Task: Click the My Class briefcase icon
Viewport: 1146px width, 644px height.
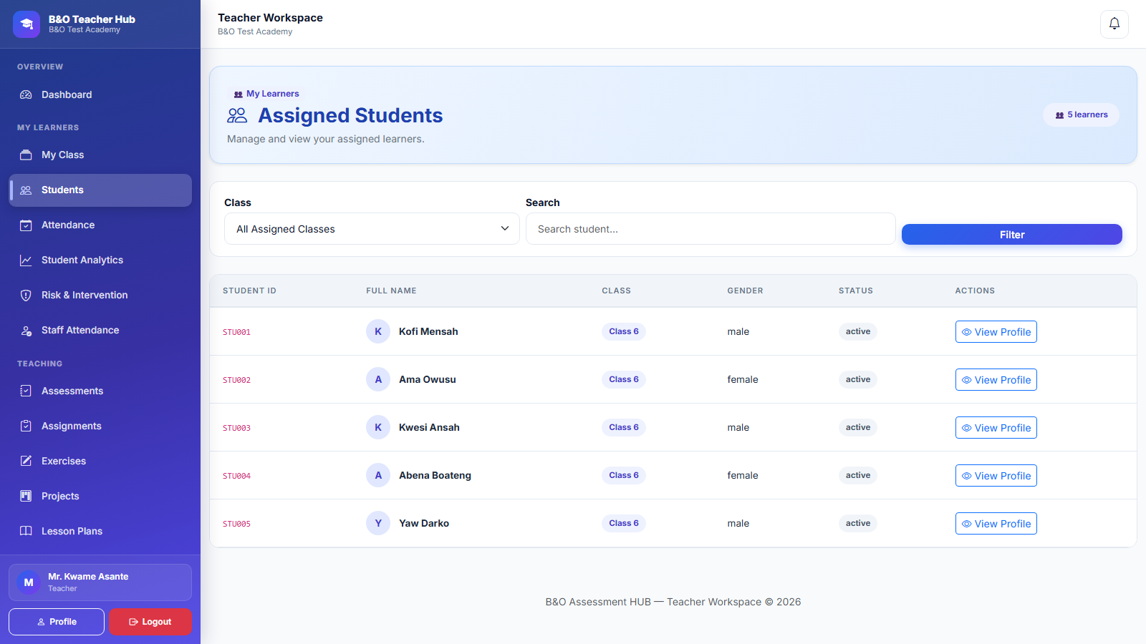Action: (26, 155)
